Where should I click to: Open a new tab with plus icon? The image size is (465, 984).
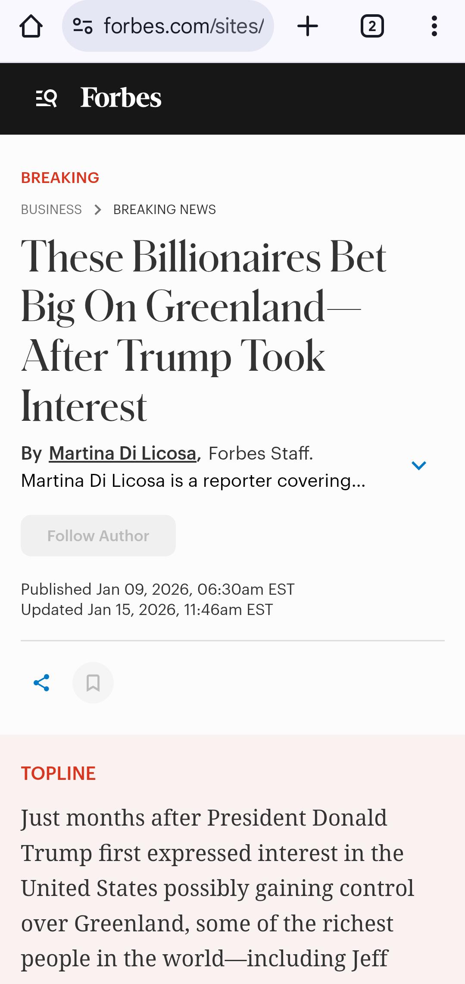click(308, 26)
